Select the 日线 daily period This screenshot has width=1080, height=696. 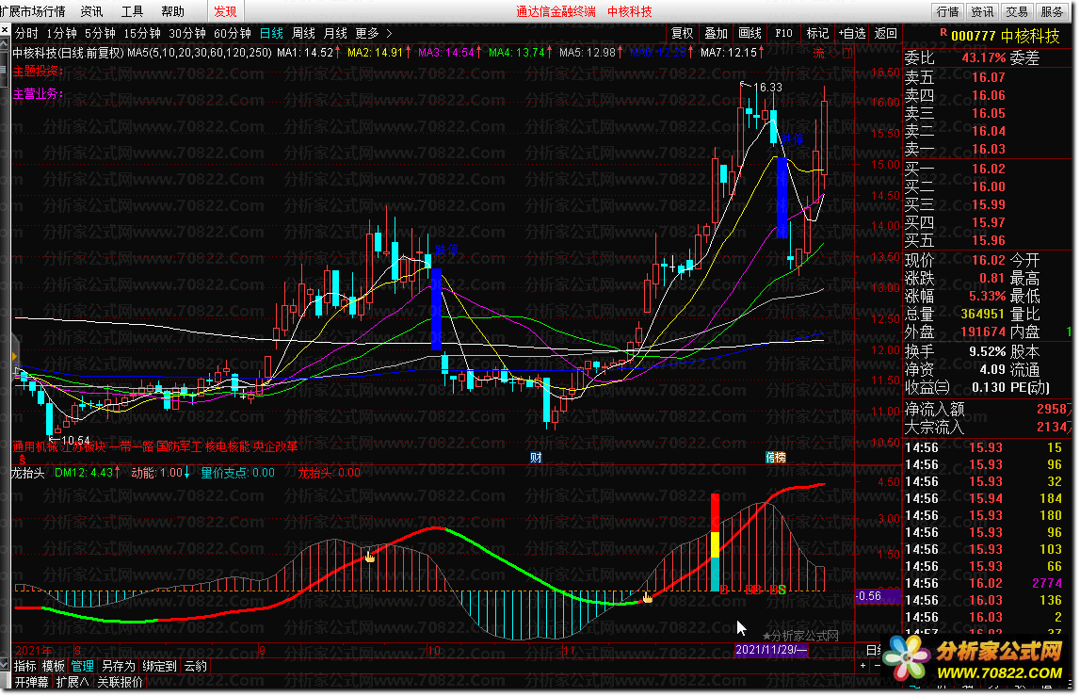(271, 33)
